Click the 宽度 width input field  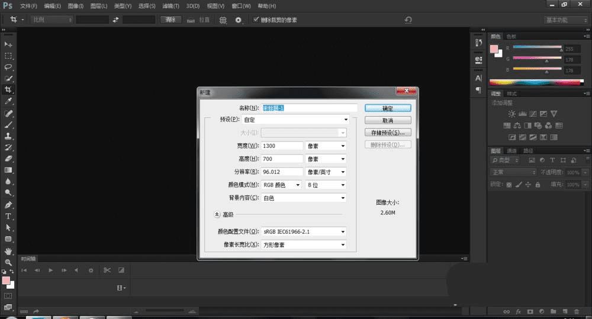(x=282, y=146)
